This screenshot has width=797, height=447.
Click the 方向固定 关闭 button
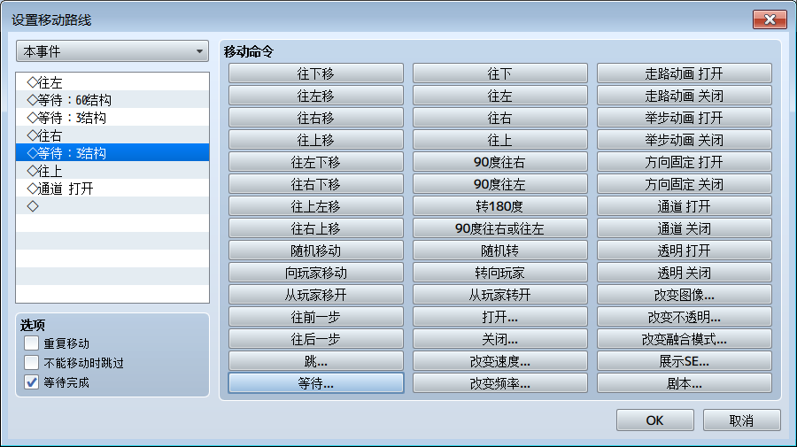(685, 184)
